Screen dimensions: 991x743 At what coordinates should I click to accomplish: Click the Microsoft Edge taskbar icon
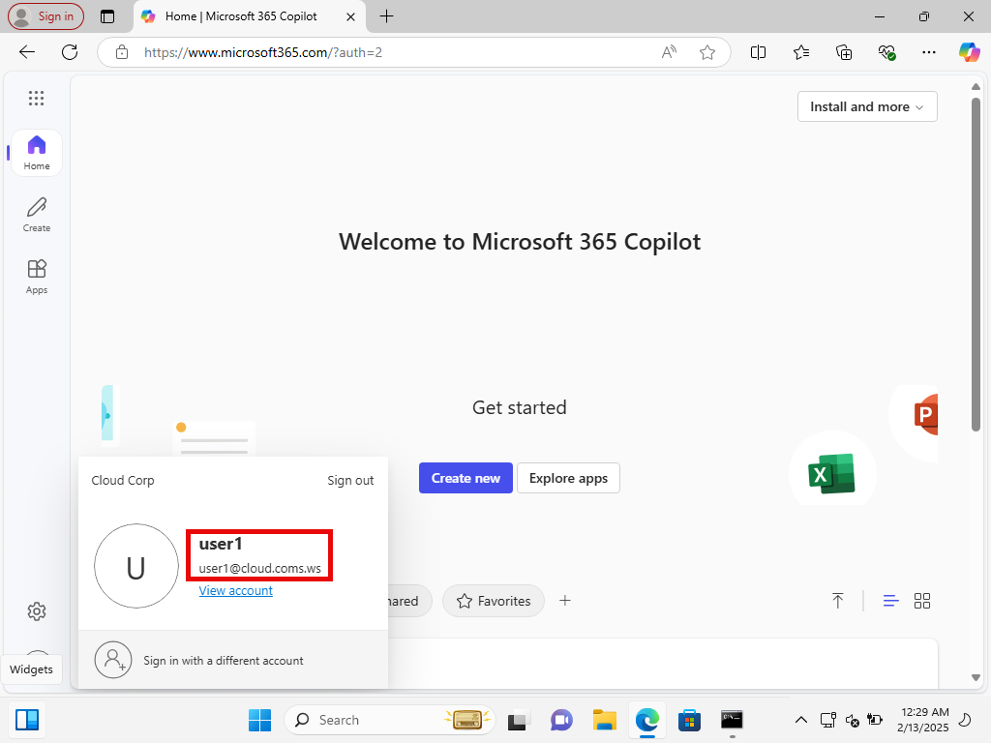point(646,720)
